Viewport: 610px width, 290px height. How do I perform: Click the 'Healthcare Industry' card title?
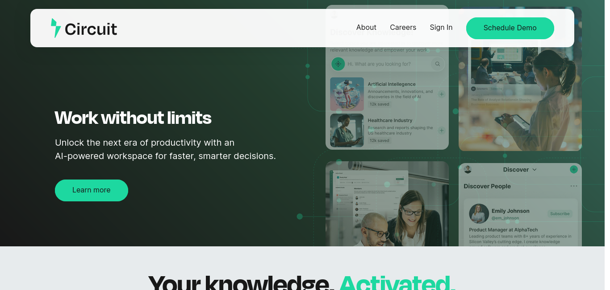(390, 120)
